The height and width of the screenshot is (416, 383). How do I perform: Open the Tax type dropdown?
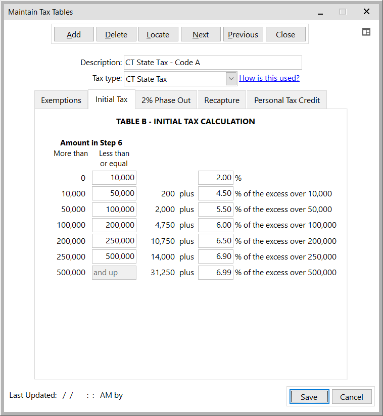coord(231,79)
